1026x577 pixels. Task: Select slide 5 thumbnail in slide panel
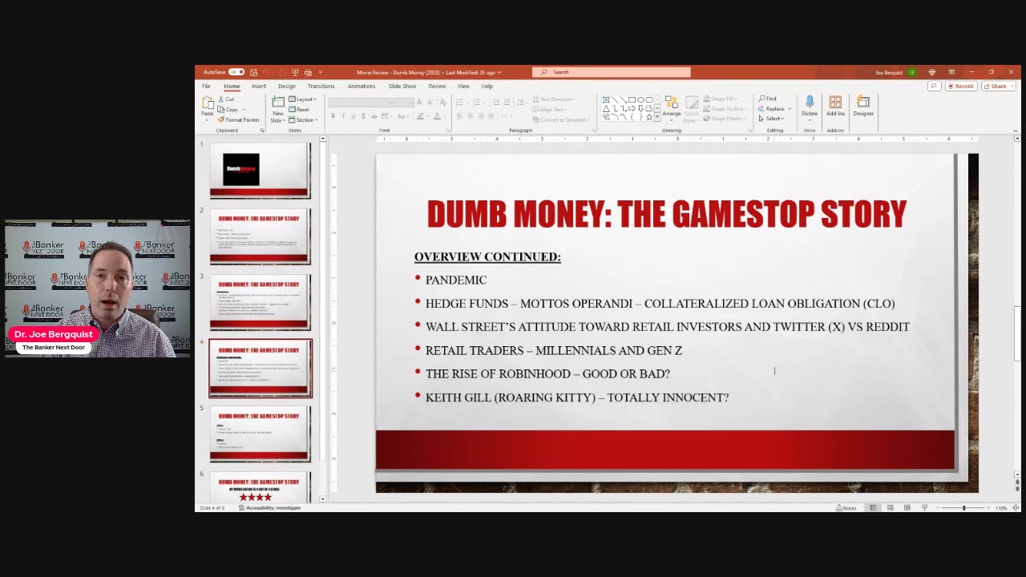pyautogui.click(x=260, y=434)
